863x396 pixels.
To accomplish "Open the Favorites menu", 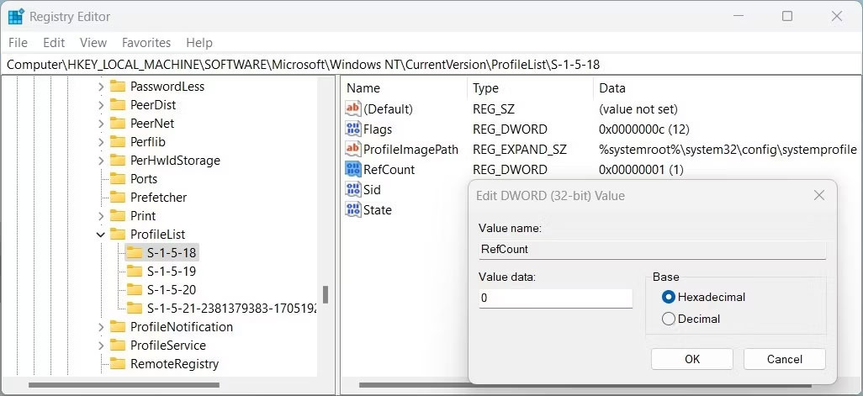I will tap(146, 42).
